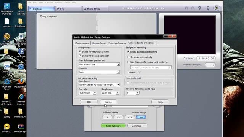Select Video and audio preferences tab
Viewport: 244px width, 137px height.
click(x=141, y=43)
